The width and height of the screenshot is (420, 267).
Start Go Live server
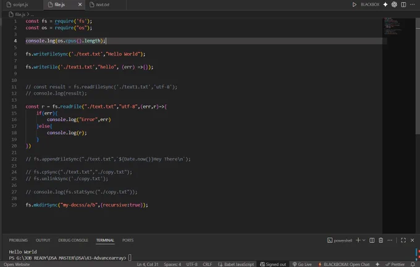pos(302,265)
